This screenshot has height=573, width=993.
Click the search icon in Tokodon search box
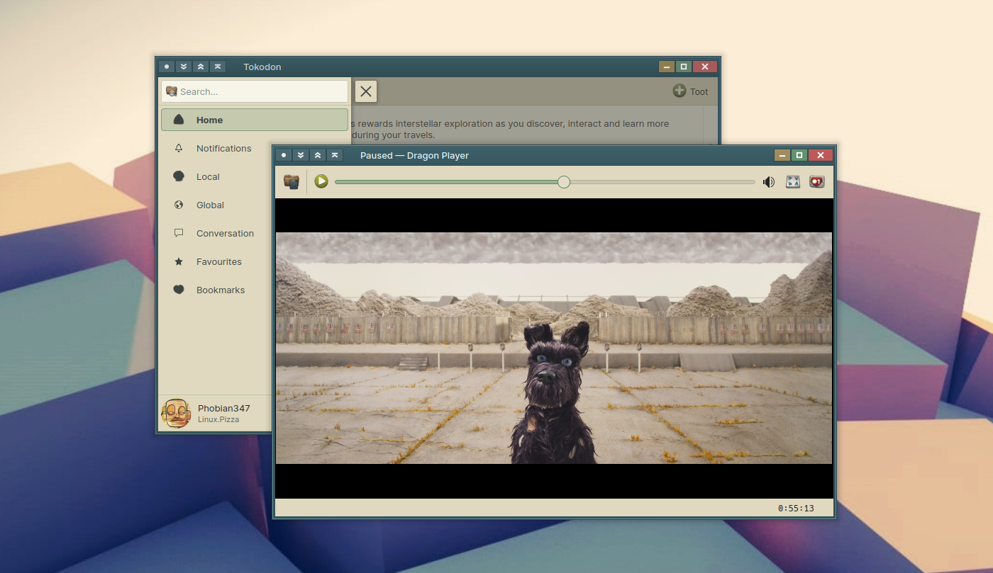(x=171, y=91)
